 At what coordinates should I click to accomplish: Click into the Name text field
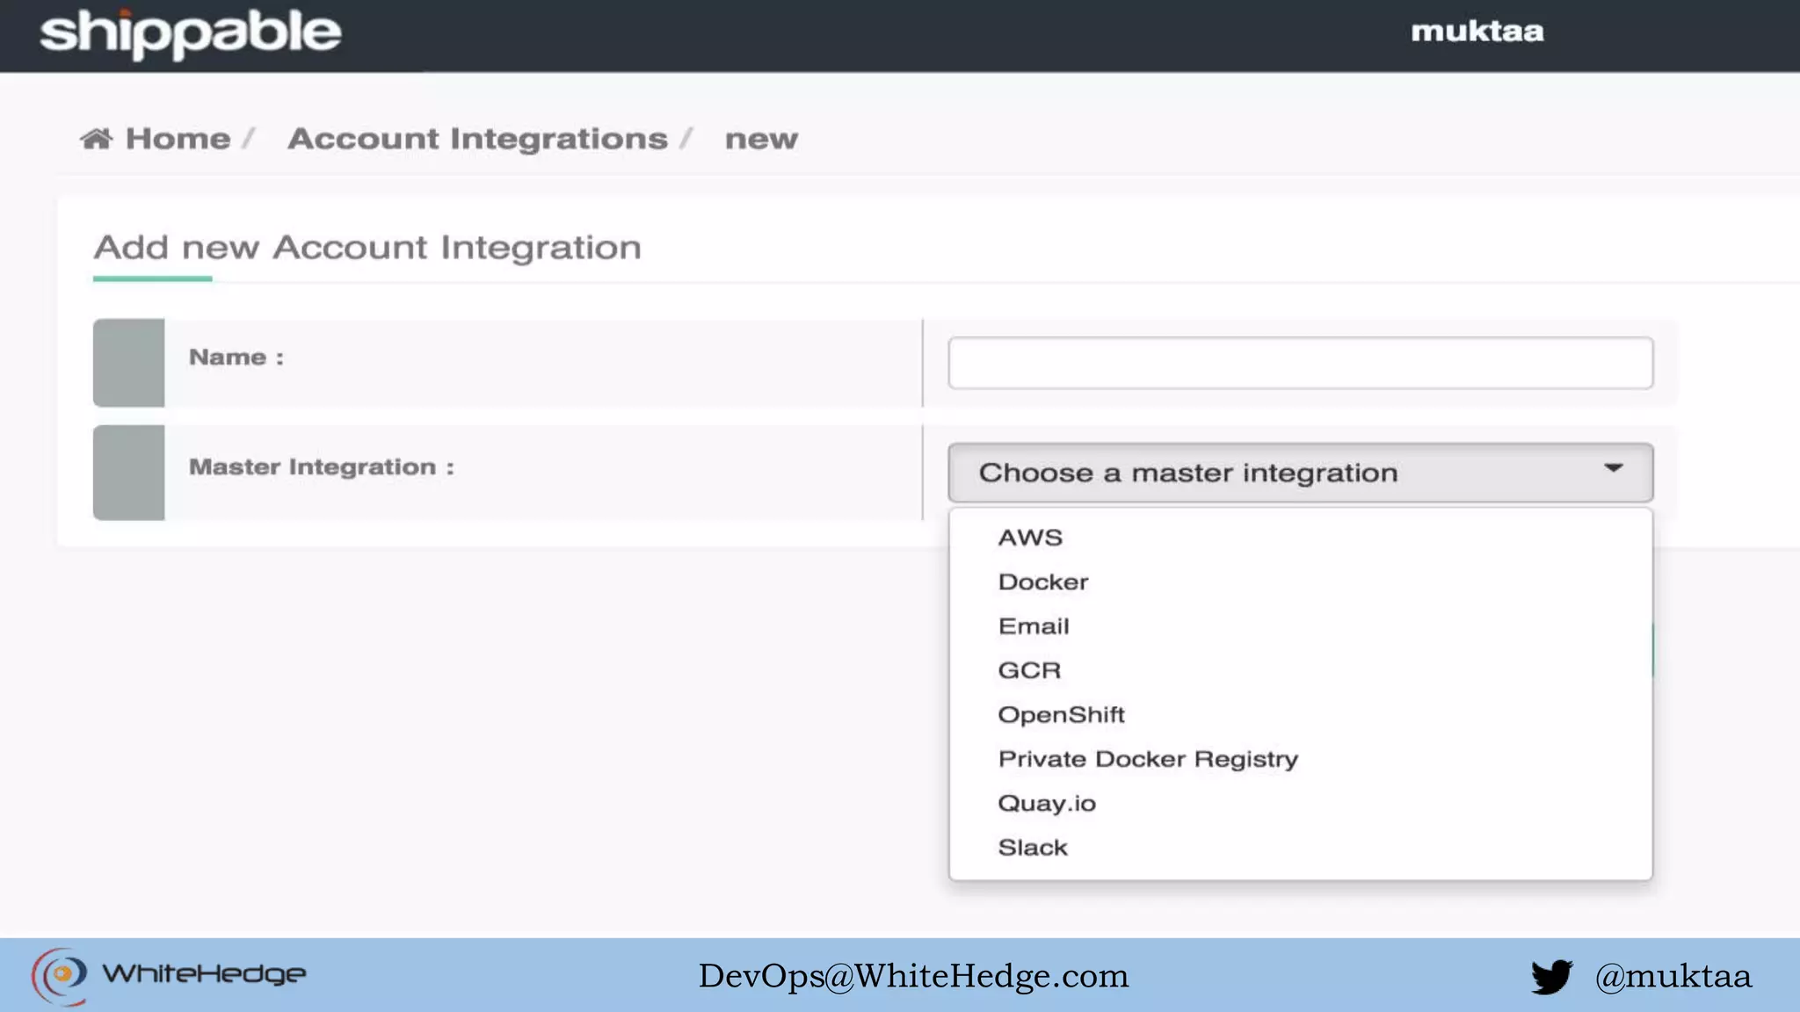click(x=1300, y=363)
